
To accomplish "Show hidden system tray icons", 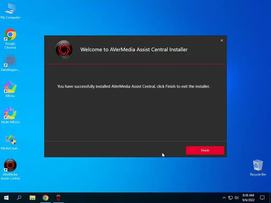I will (224, 198).
